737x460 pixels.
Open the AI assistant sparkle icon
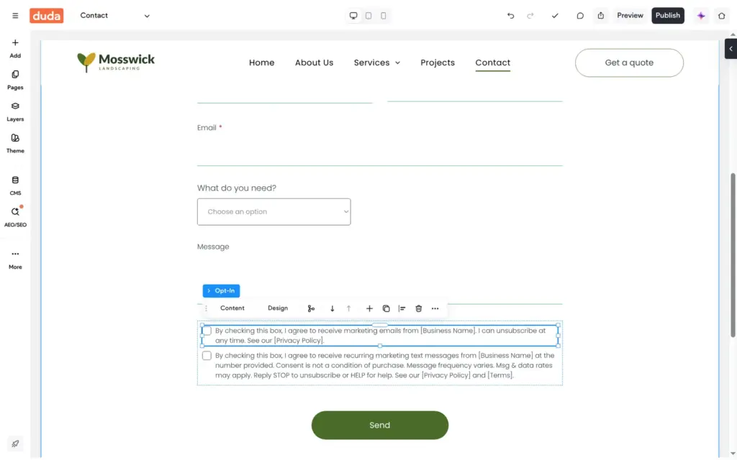[x=701, y=16]
